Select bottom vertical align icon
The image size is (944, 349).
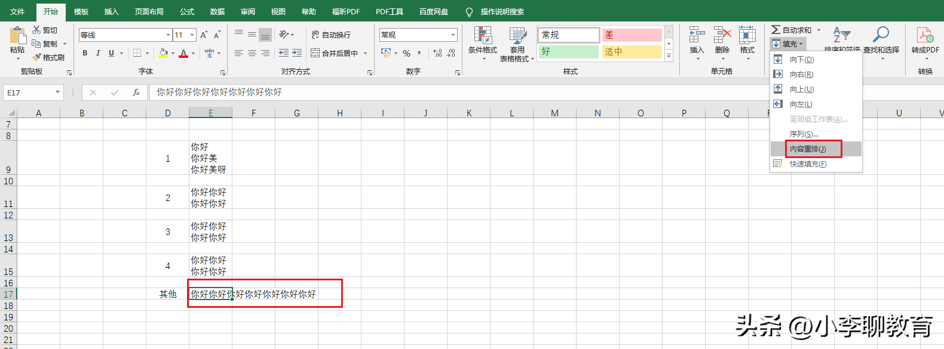[x=265, y=35]
